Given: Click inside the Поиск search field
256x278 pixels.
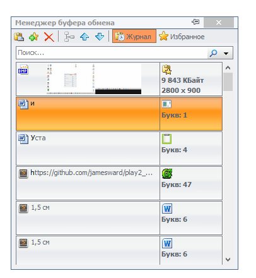Looking at the screenshot, I should click(112, 52).
